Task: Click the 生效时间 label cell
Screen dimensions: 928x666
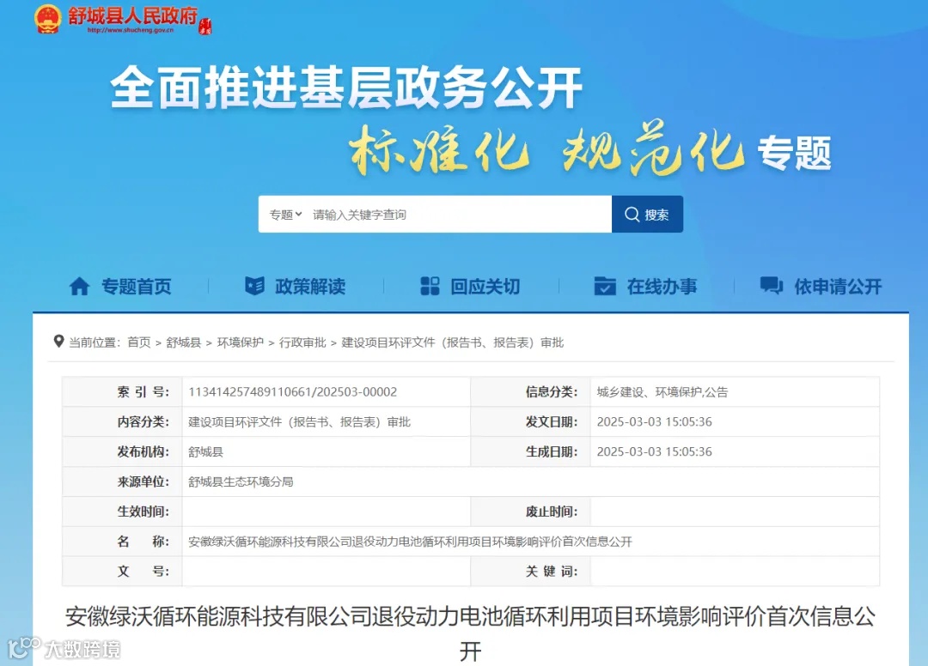Action: coord(122,512)
